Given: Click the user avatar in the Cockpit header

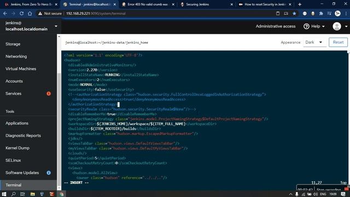Looking at the screenshot, I should click(337, 26).
